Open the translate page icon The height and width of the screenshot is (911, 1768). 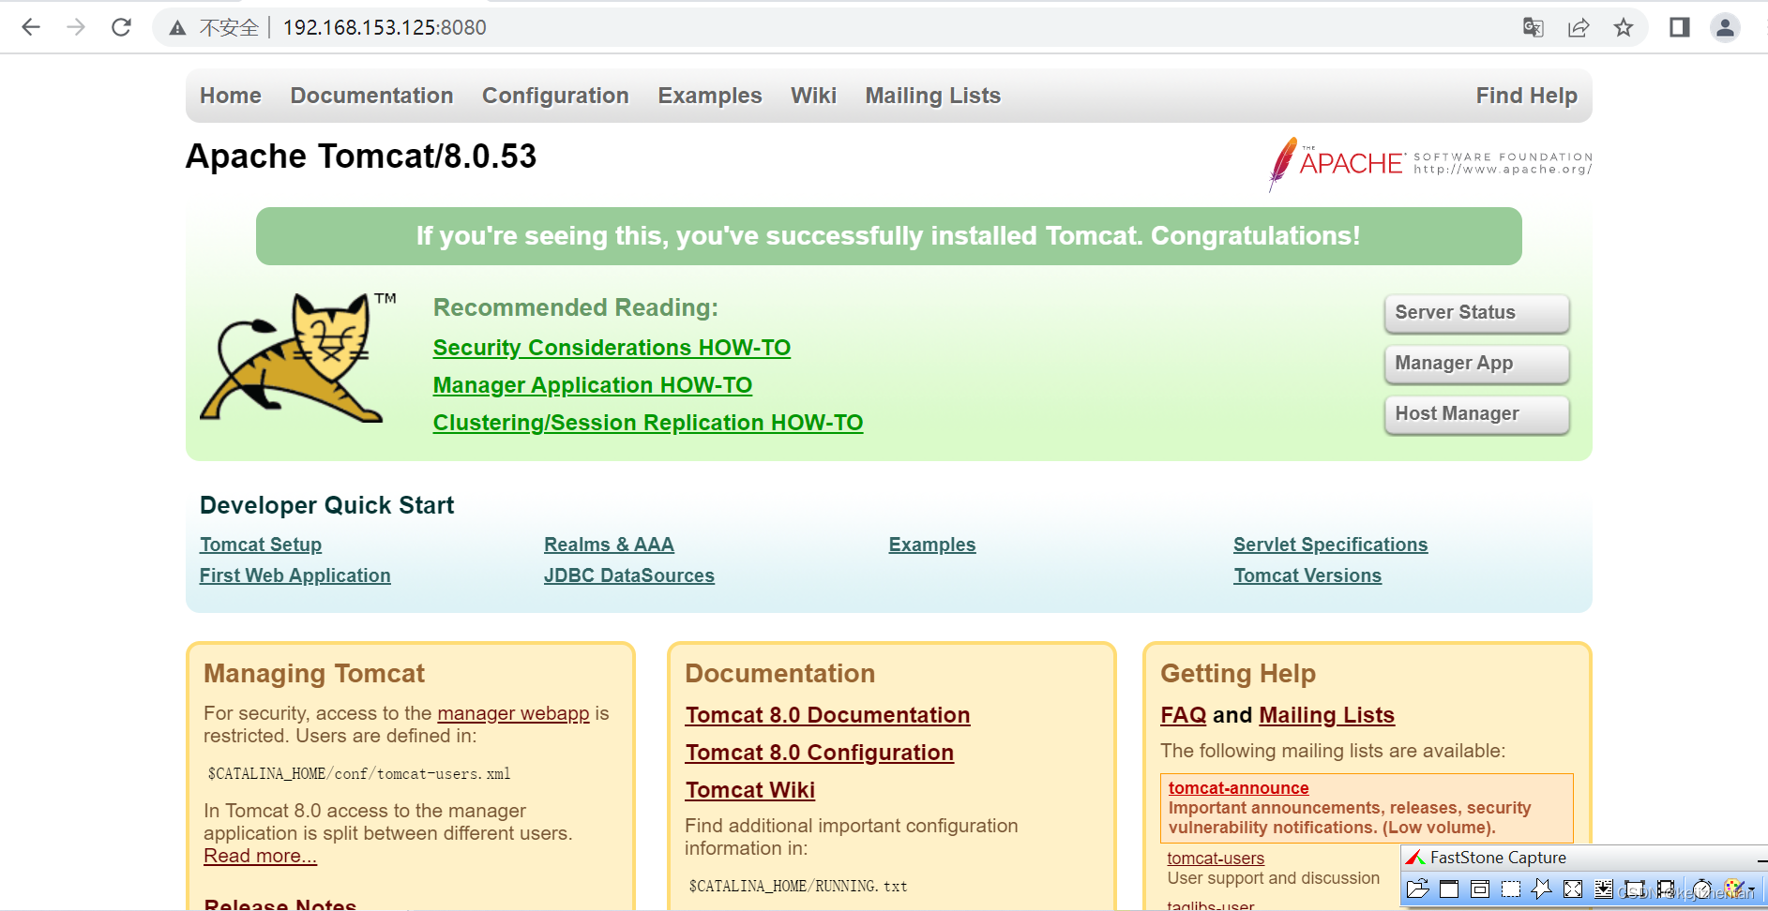(x=1534, y=27)
